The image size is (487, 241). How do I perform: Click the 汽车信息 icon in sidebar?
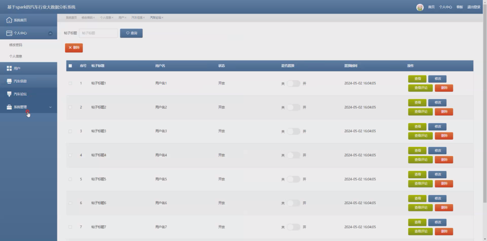9,81
